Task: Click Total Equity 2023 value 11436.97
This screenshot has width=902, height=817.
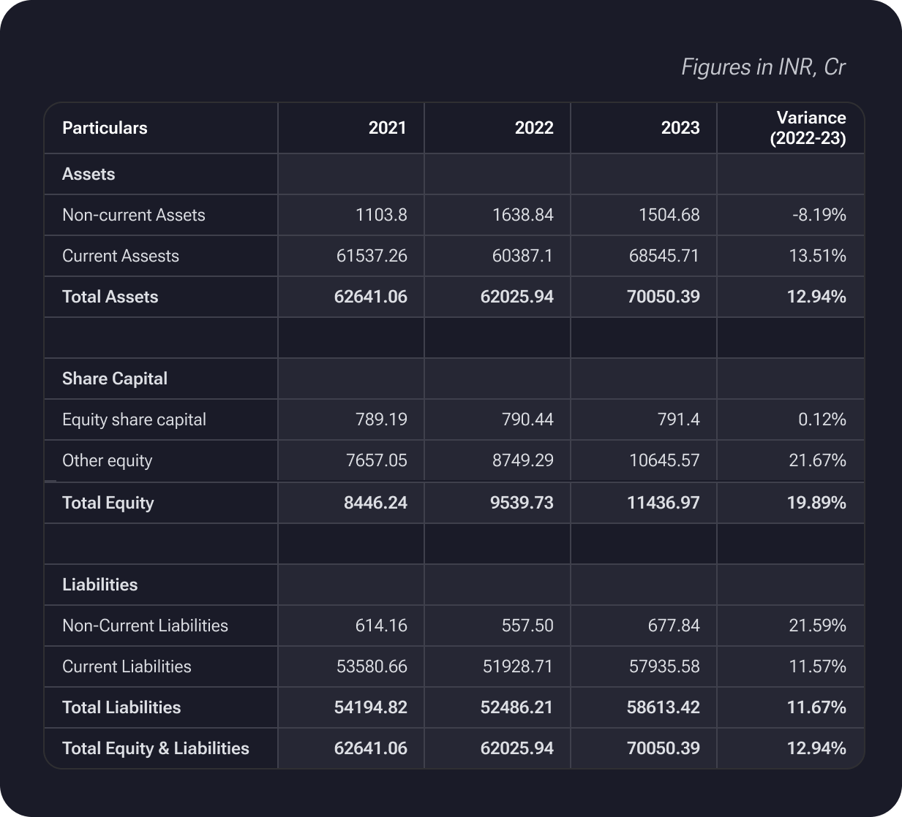Action: [x=663, y=503]
